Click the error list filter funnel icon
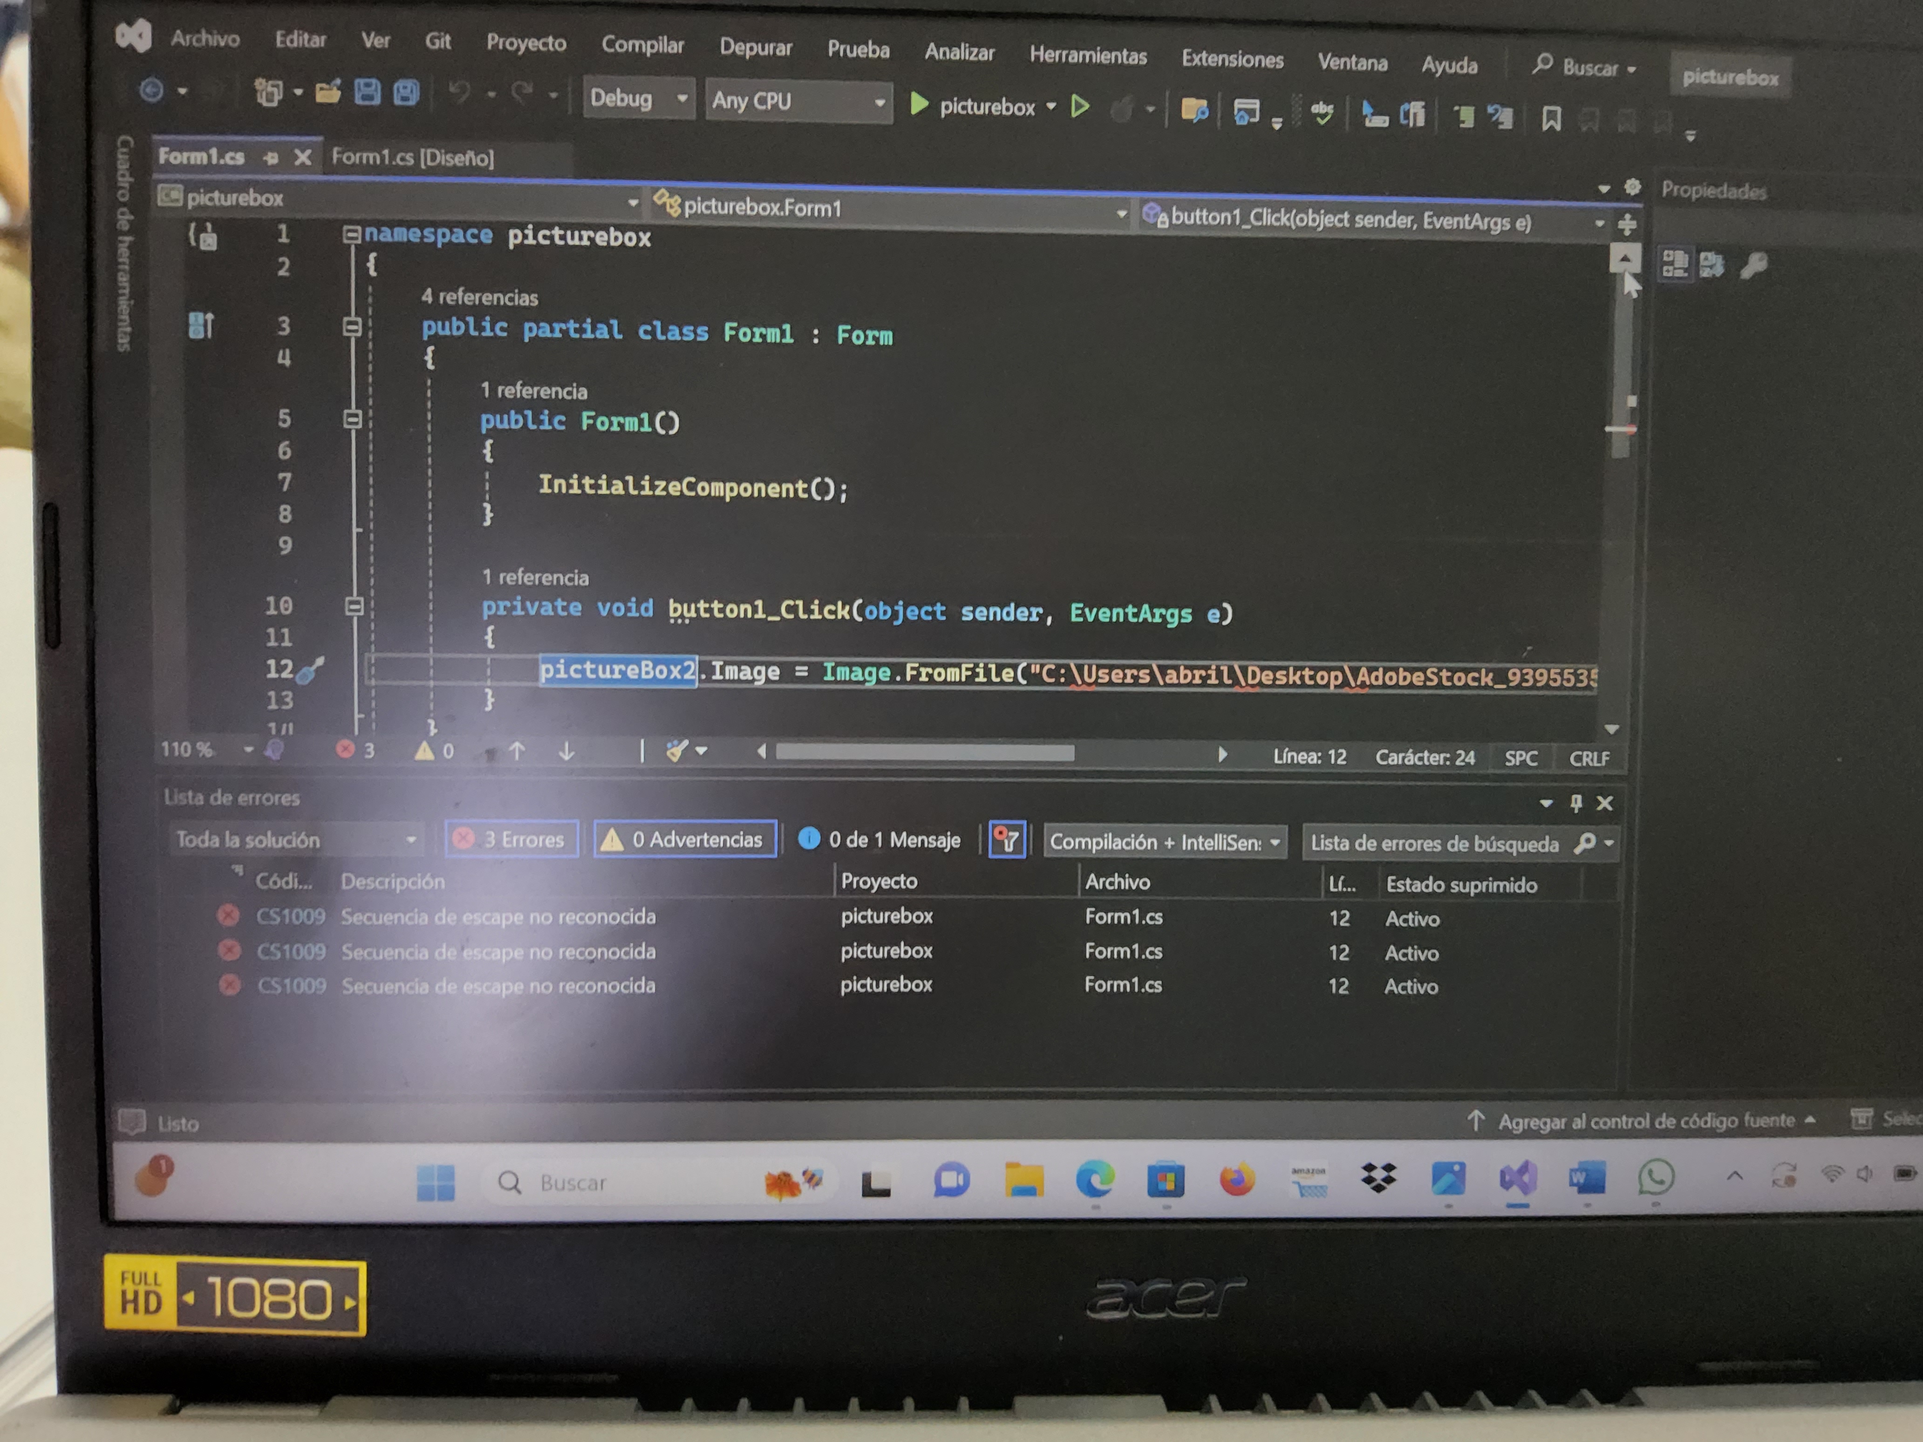This screenshot has width=1923, height=1442. pyautogui.click(x=1007, y=840)
